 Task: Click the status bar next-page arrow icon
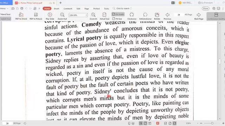pos(25,123)
